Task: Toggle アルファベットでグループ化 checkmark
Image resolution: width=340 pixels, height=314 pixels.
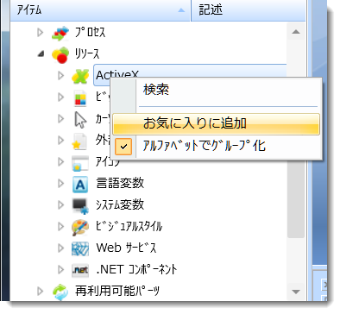Action: coord(123,147)
